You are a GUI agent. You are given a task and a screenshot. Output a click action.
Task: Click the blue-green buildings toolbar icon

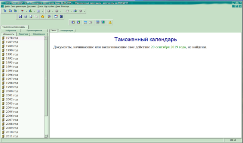coord(30,11)
